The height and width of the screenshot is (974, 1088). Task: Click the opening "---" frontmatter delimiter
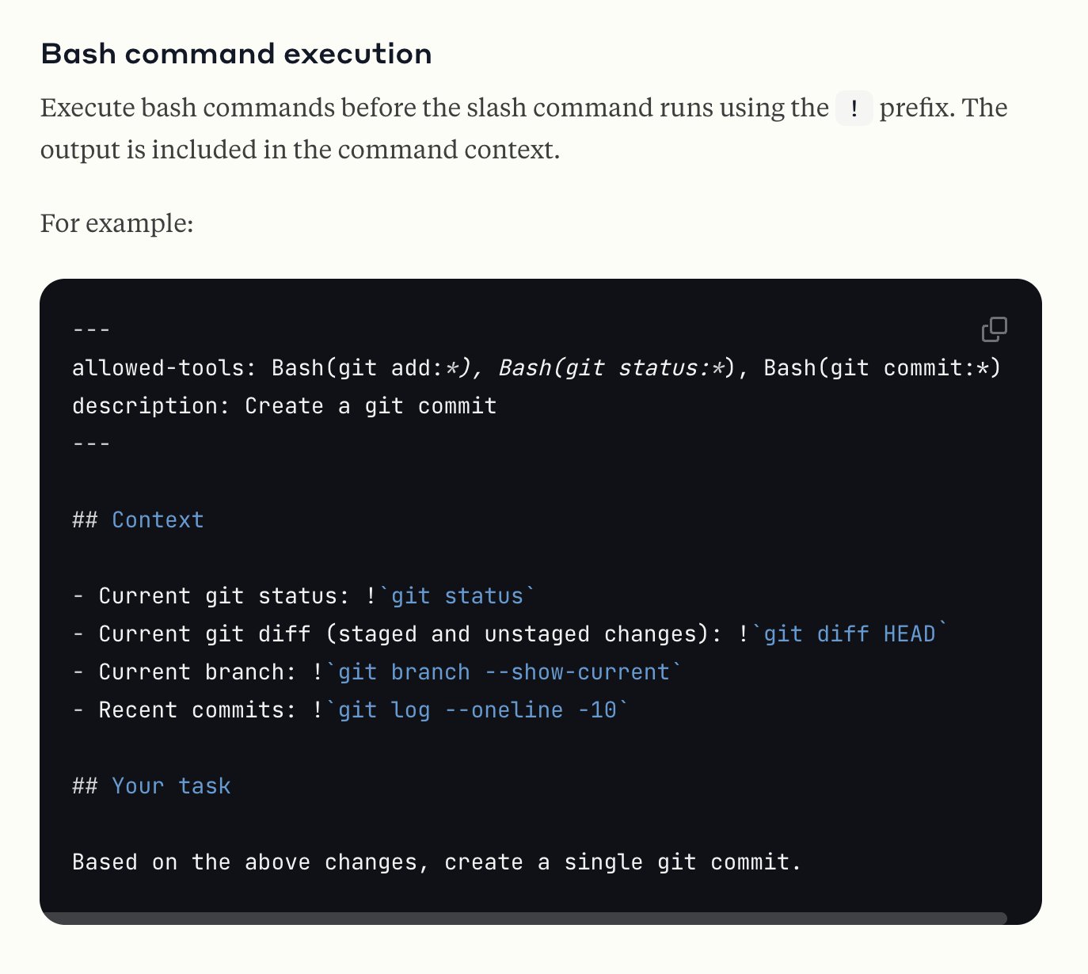coord(91,330)
